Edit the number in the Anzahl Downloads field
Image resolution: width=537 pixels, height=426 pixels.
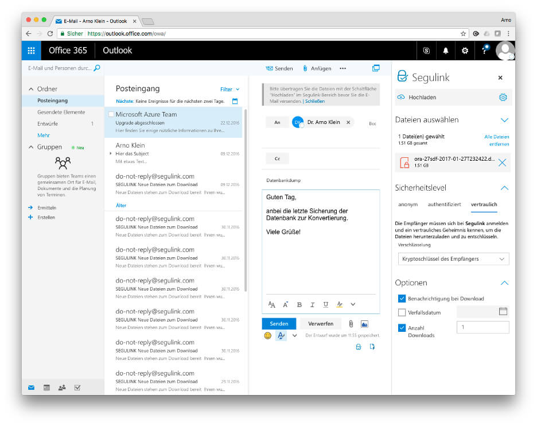click(x=482, y=327)
